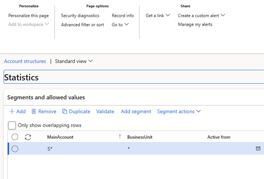The image size is (264, 179).
Task: Go to Account structures breadcrumb link
Action: coord(25,61)
